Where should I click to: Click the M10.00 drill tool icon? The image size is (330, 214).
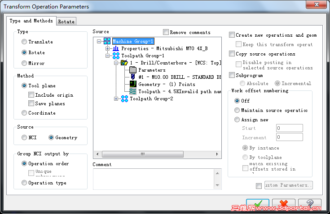coord(133,77)
